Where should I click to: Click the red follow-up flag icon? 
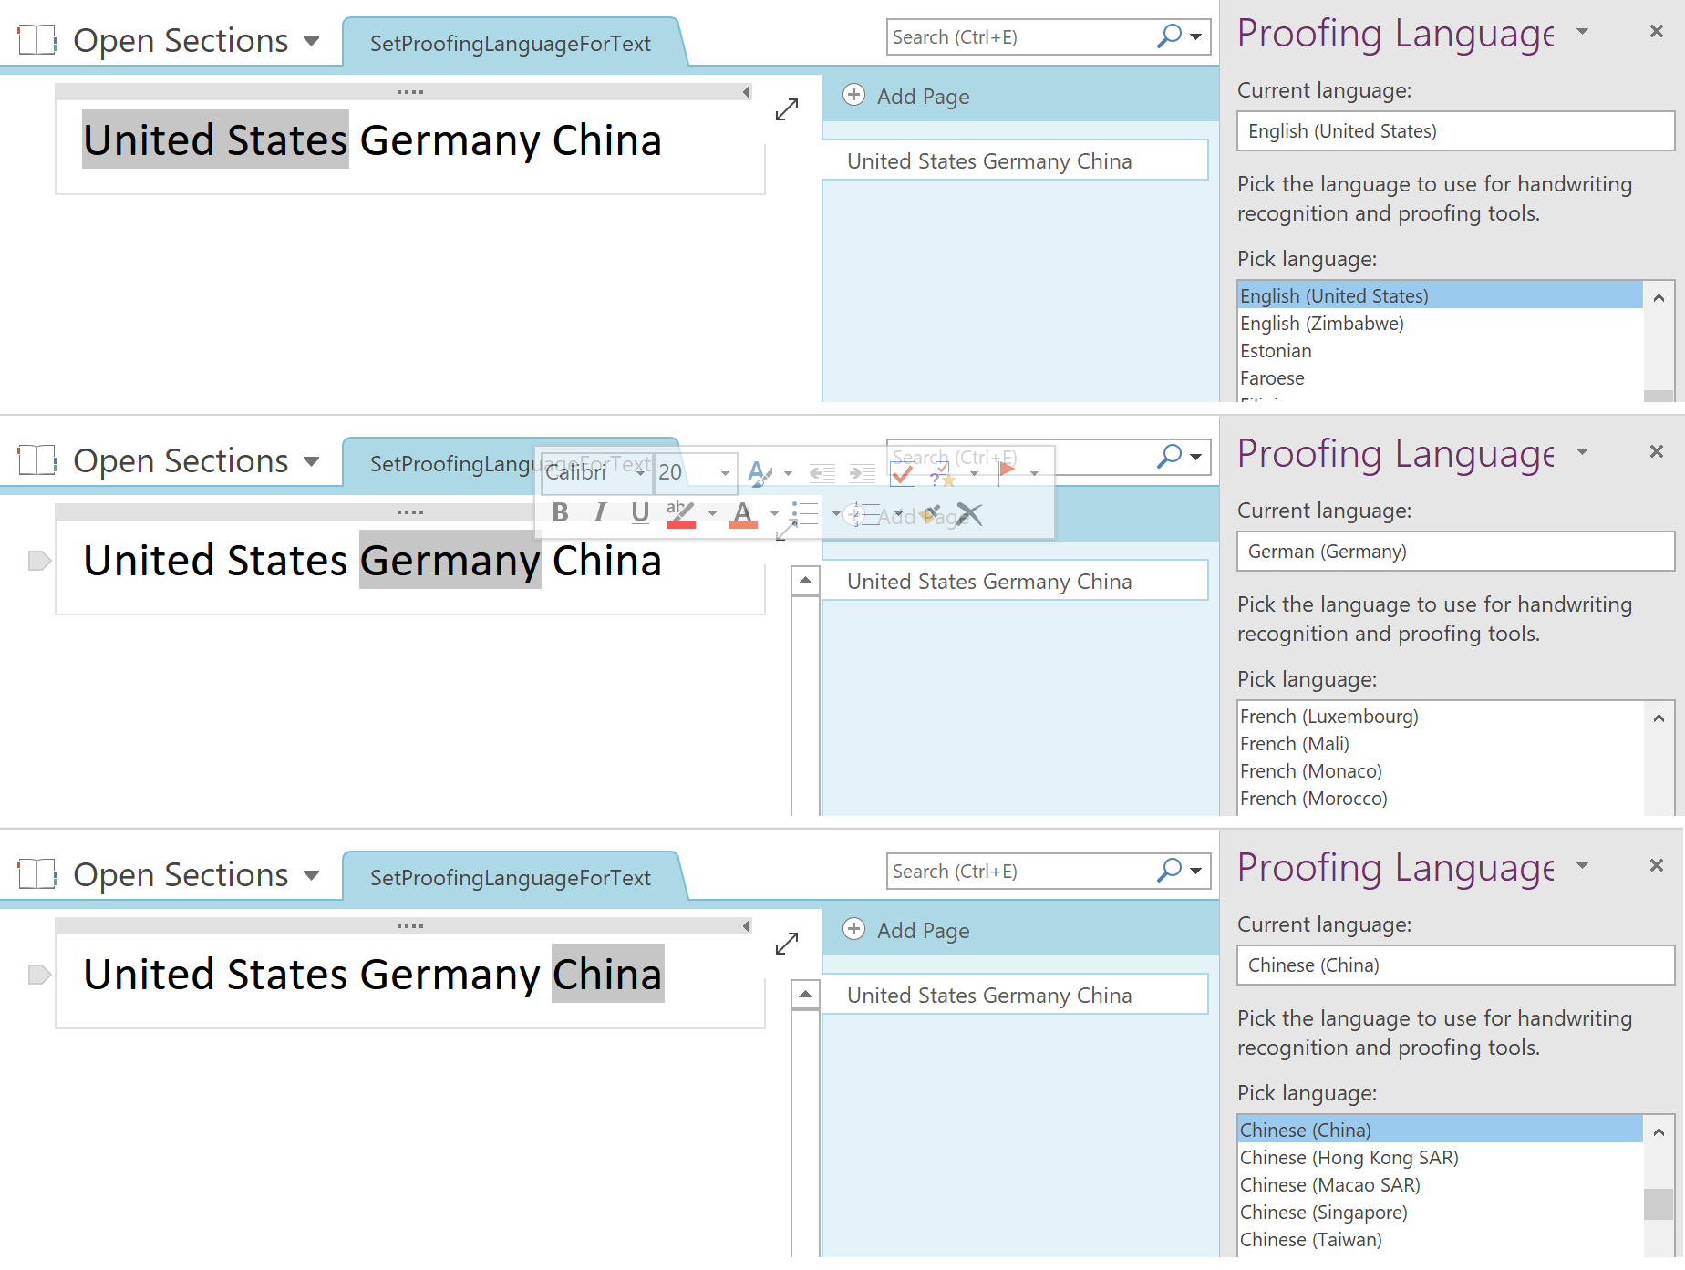click(1007, 471)
